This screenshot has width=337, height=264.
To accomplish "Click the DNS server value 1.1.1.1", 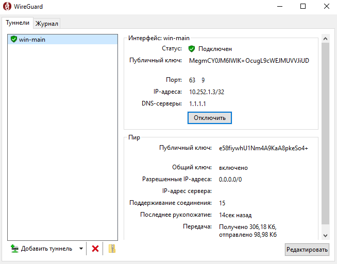I will click(198, 103).
